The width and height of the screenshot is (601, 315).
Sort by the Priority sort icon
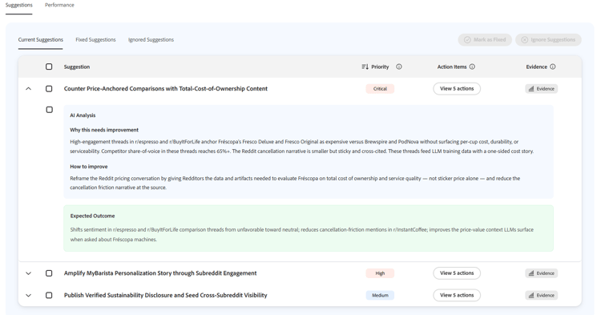point(365,67)
